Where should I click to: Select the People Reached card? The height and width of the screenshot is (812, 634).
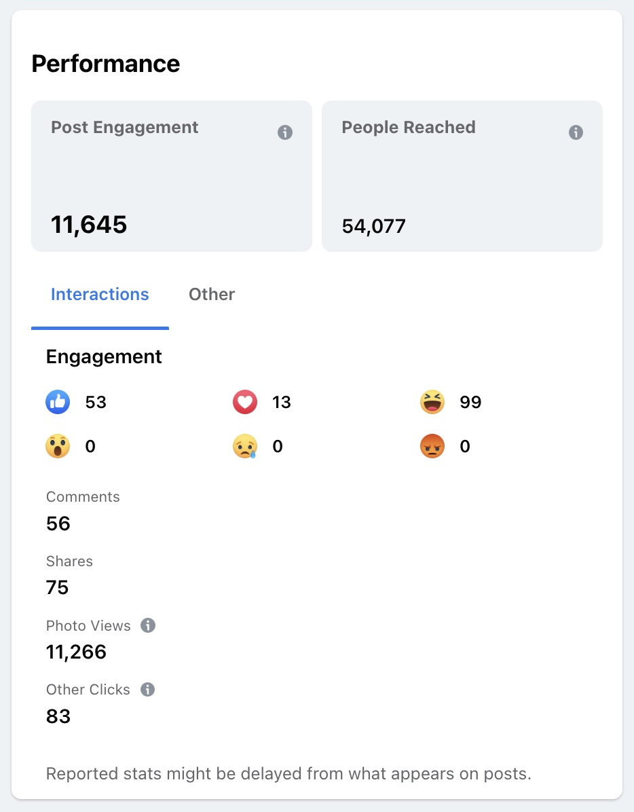pos(462,177)
